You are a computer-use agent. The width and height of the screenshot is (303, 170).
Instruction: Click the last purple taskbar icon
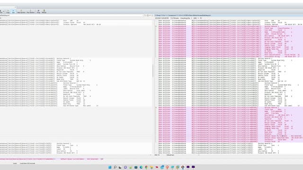coord(193,167)
